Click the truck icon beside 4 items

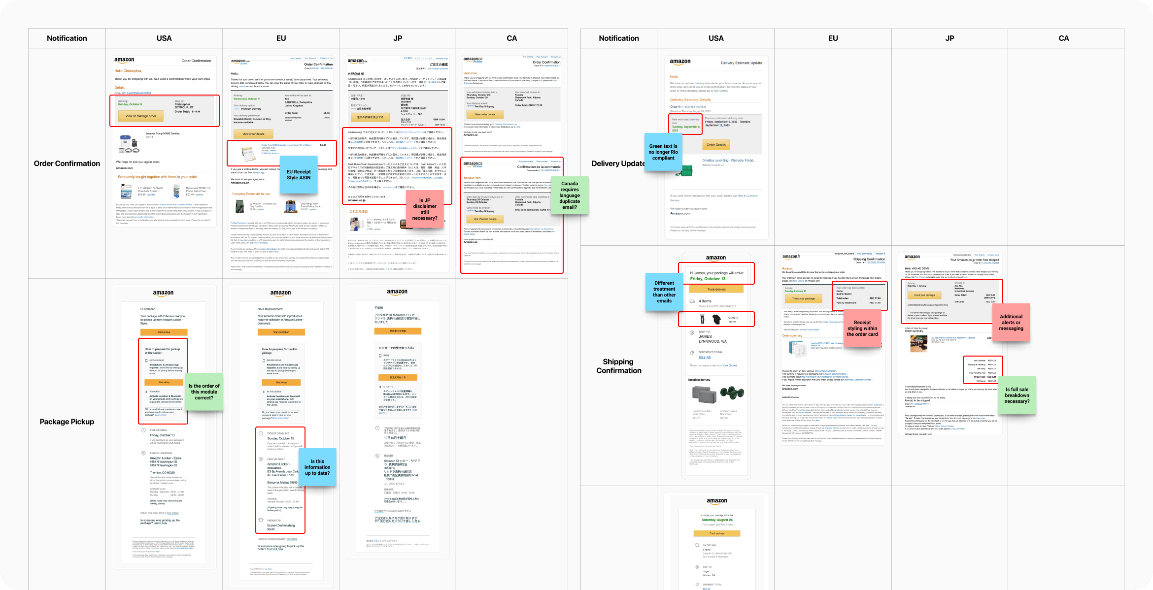692,301
